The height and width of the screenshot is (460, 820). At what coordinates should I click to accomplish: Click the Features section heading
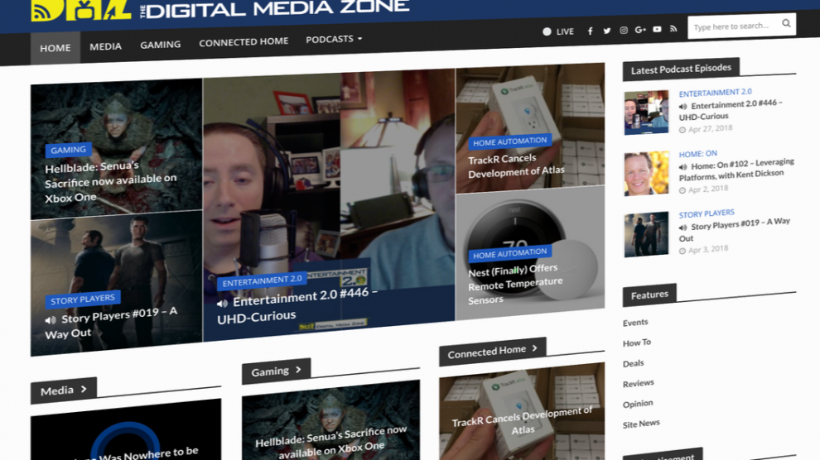point(649,295)
